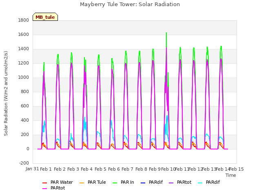261x196 pixels.
Task: Click the -200 y-axis tick label
Action: tap(24, 163)
